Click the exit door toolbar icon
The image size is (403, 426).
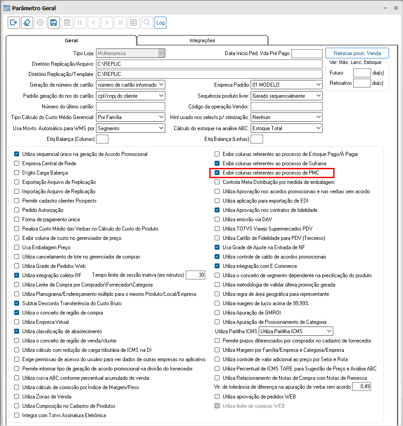14,23
